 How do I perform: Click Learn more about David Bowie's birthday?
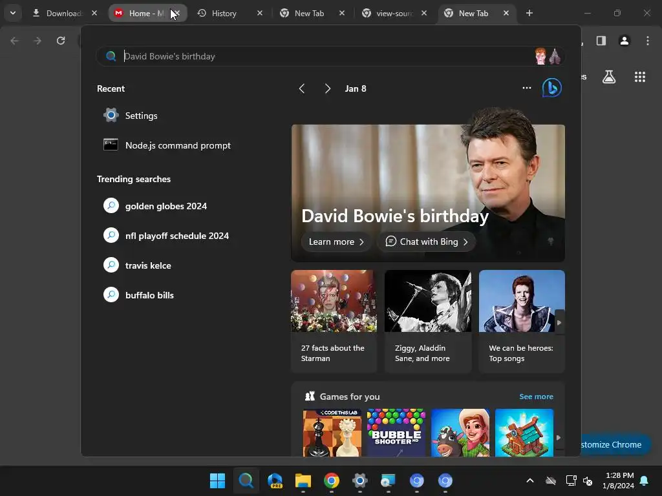(x=336, y=242)
